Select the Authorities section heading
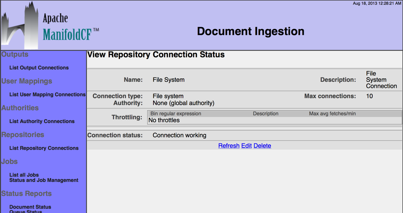Viewport: 403px width, 213px height. [20, 108]
